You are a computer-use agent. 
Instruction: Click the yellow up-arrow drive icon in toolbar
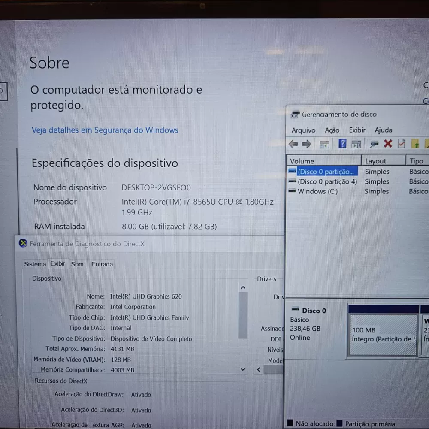(x=415, y=144)
